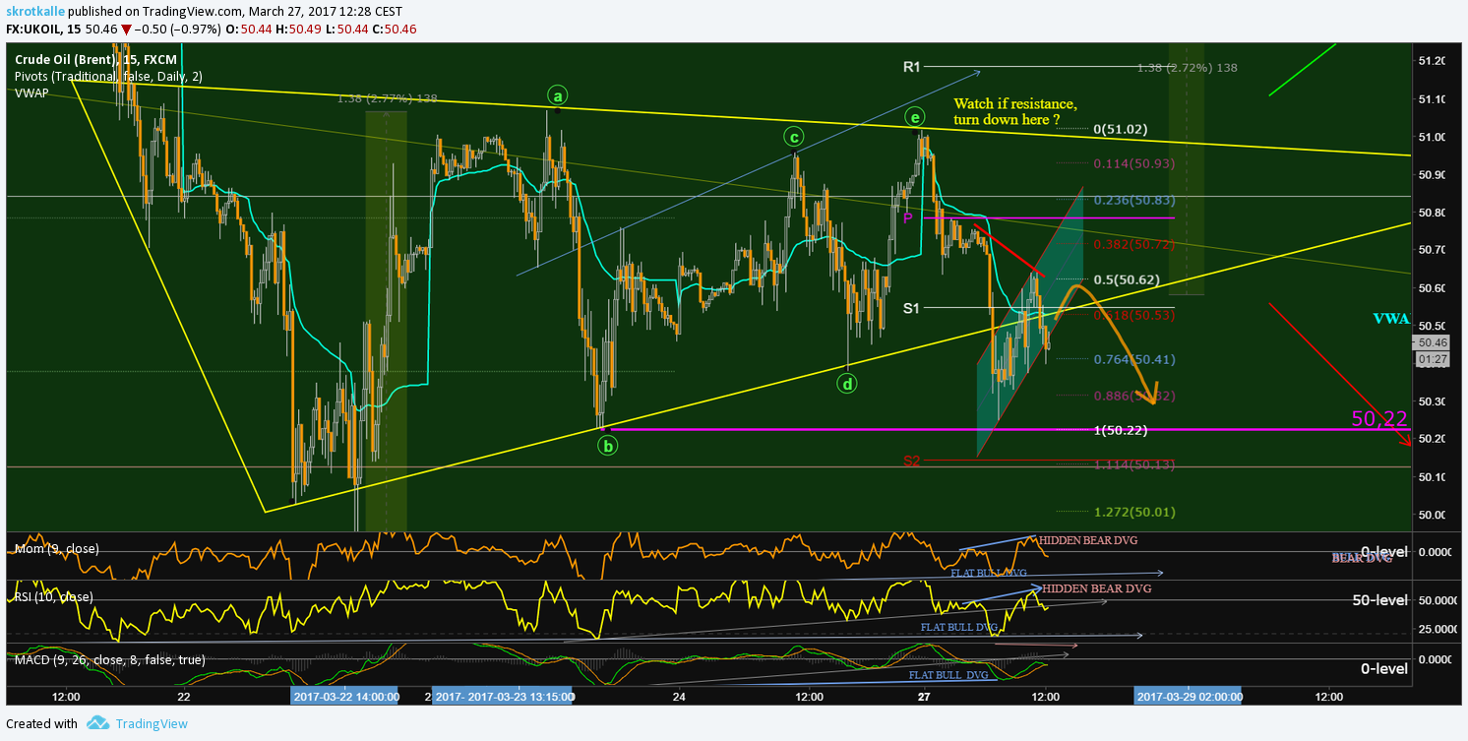Select the magenta P pivot label
This screenshot has width=1468, height=741.
(908, 217)
